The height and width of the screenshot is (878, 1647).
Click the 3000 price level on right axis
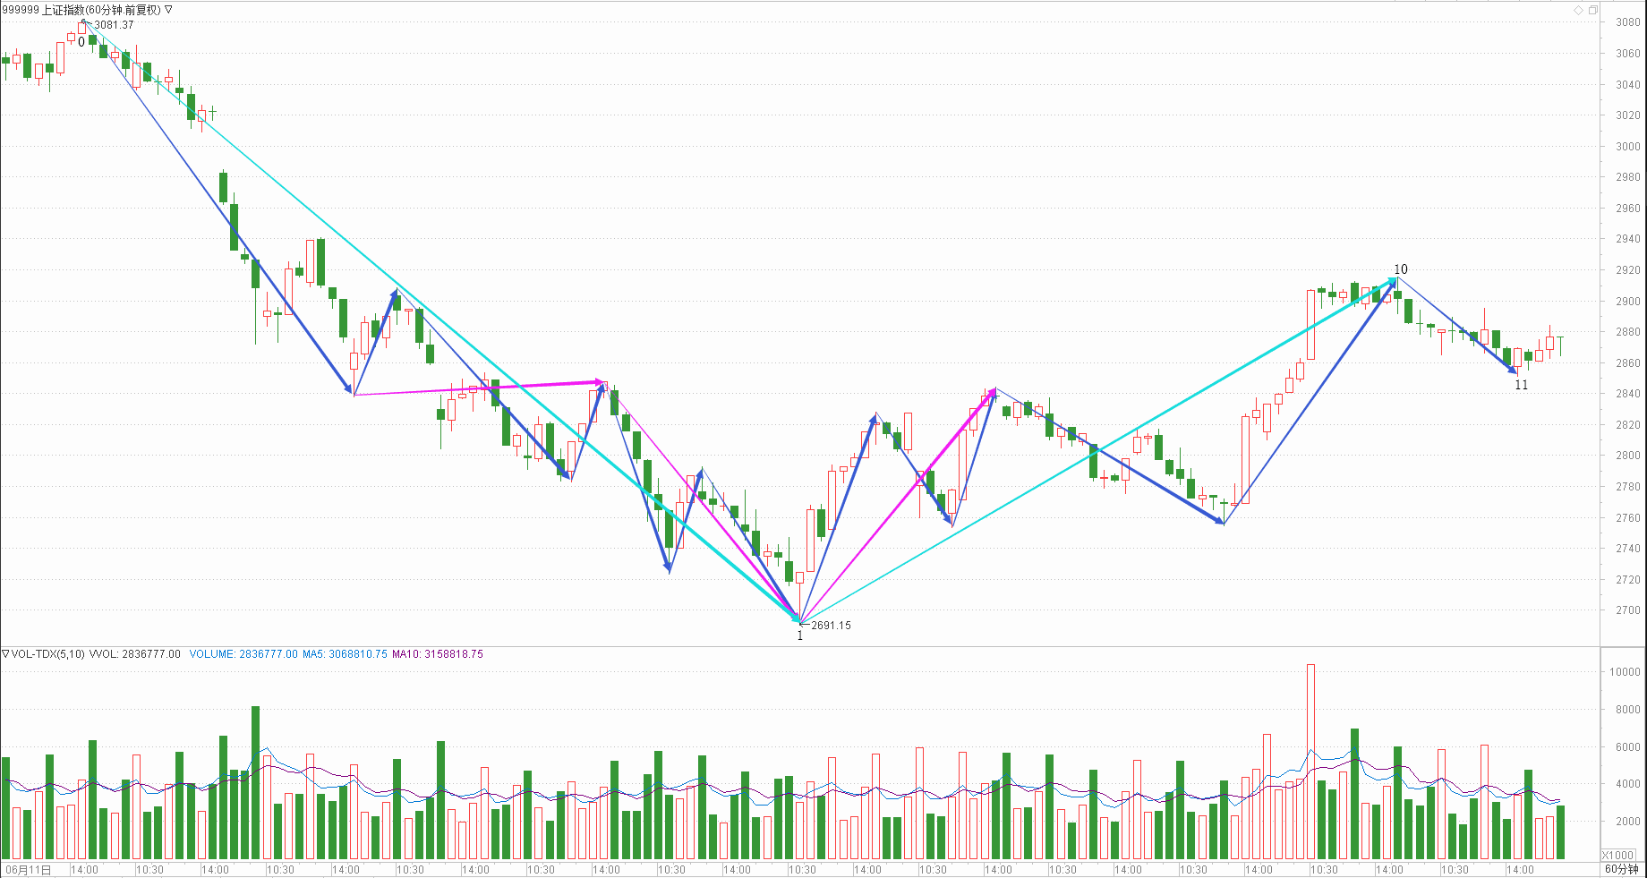point(1627,147)
